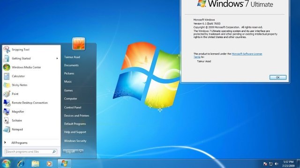The width and height of the screenshot is (300, 168).
Task: Open the Paint palette icon
Action: click(x=7, y=94)
